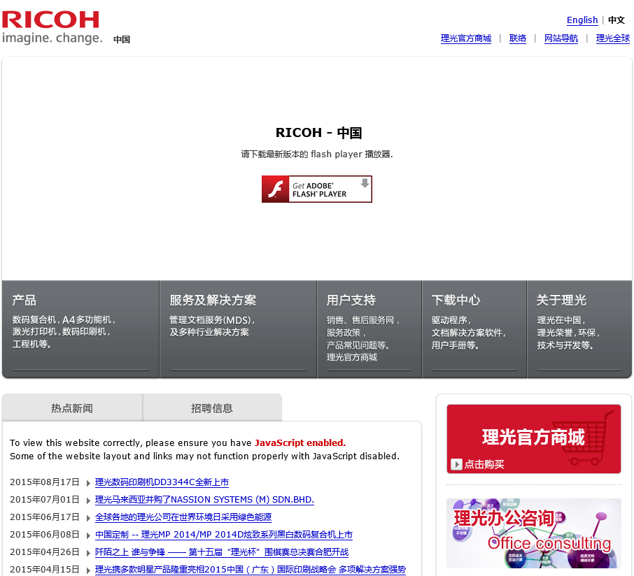Open the 产品 navigation panel
The width and height of the screenshot is (634, 576).
click(80, 329)
